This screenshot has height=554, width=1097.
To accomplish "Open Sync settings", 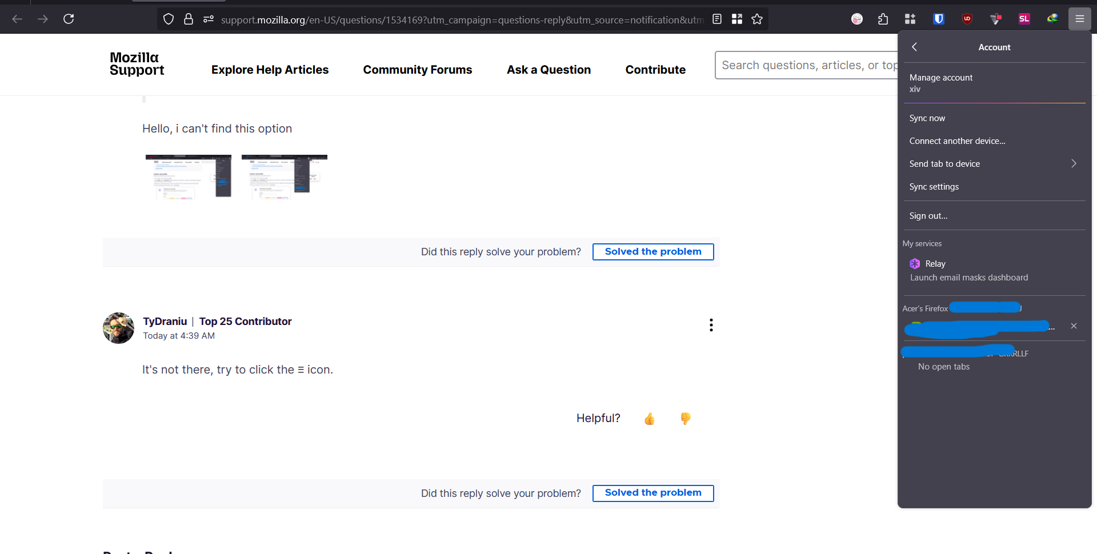I will (x=995, y=187).
